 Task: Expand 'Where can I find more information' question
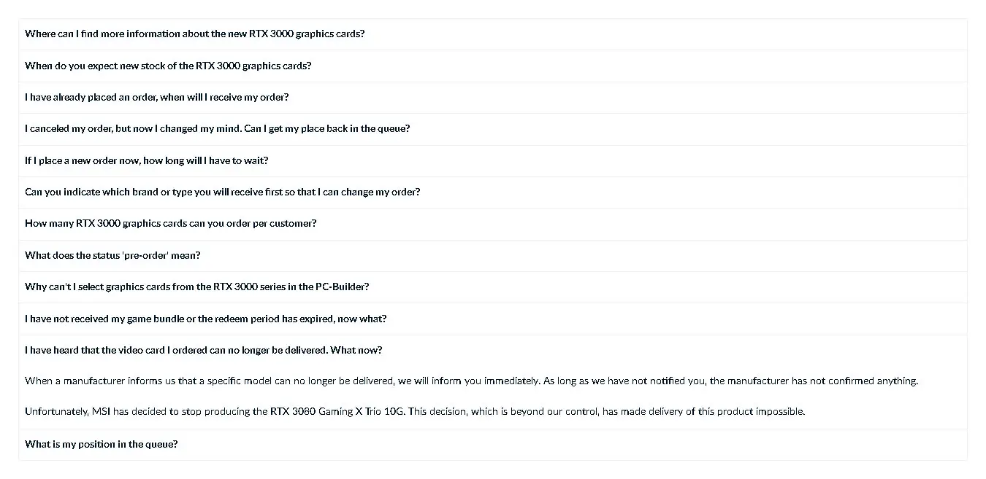pyautogui.click(x=493, y=34)
